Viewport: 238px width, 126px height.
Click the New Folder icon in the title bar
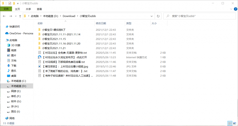click(14, 3)
